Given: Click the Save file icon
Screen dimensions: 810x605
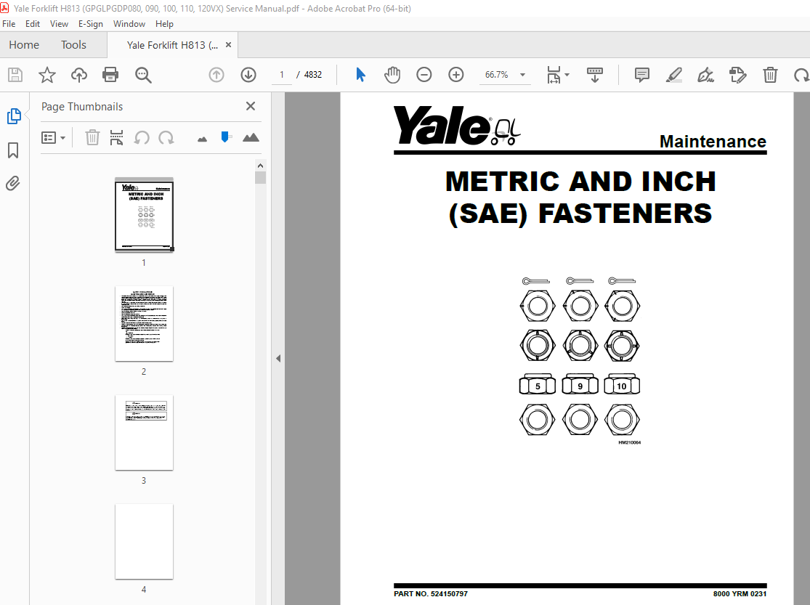Looking at the screenshot, I should 15,75.
